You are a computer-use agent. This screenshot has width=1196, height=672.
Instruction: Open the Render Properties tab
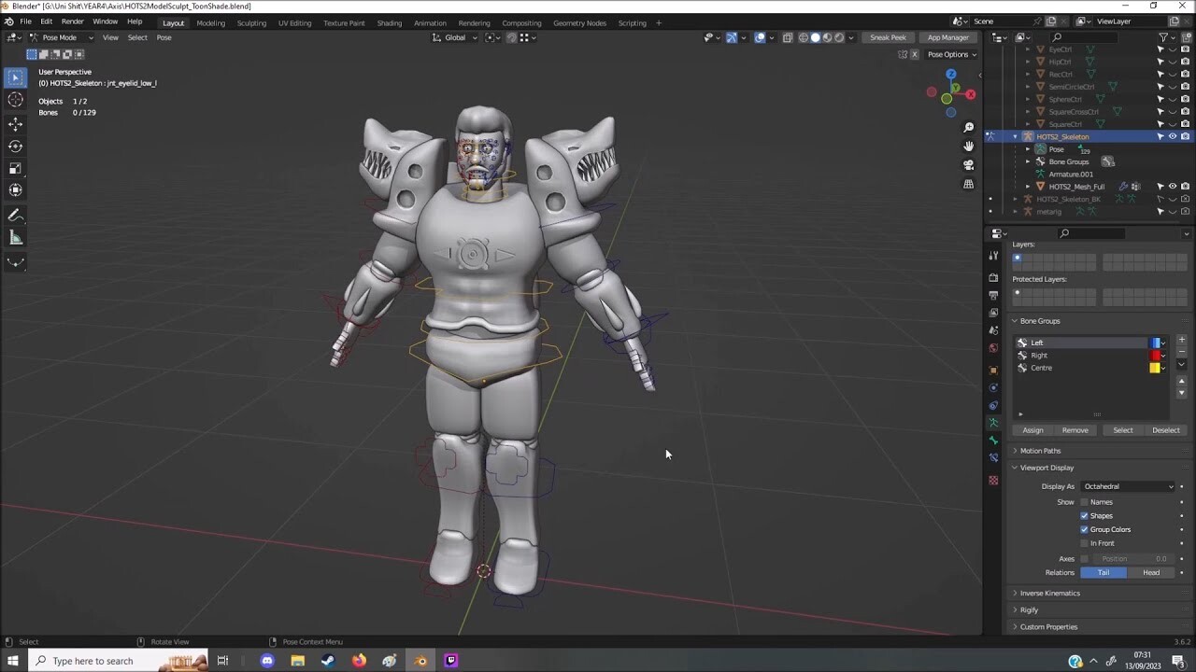coord(993,277)
